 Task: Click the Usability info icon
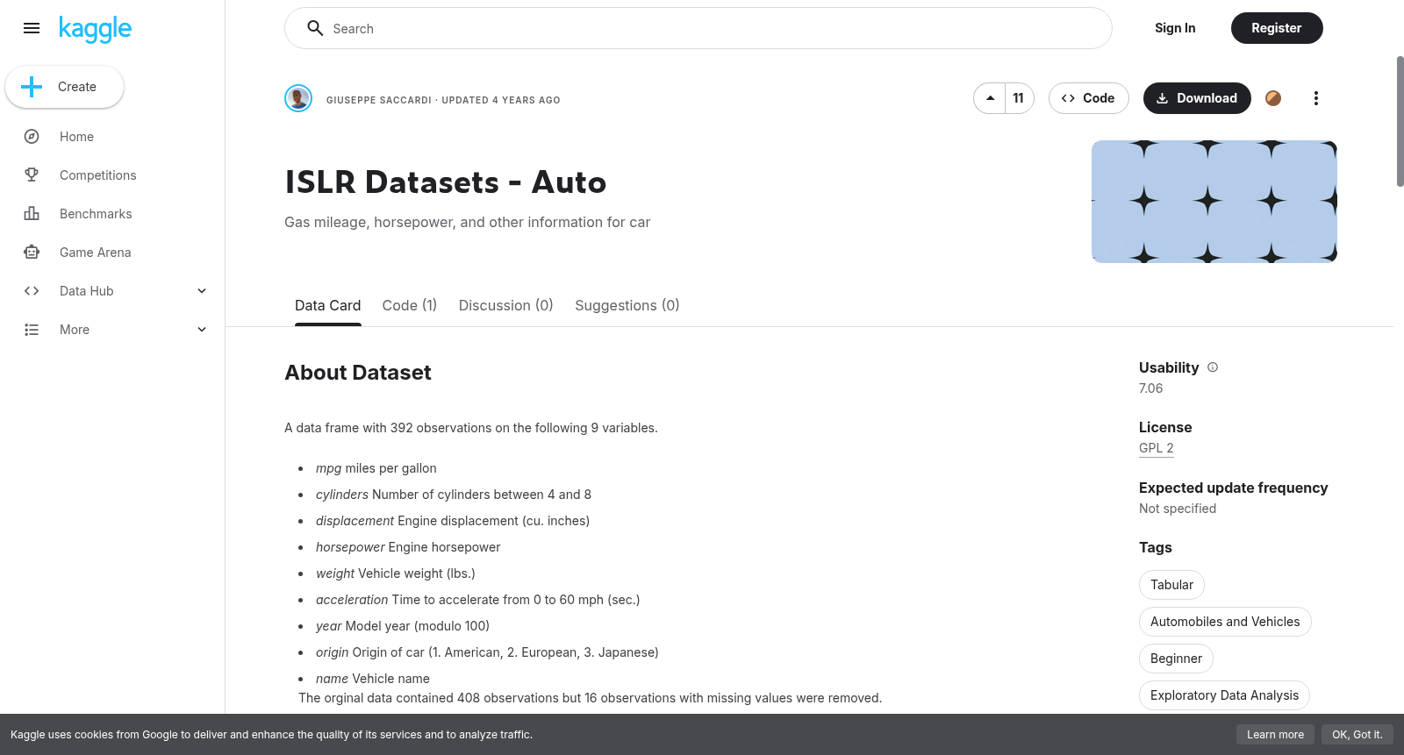[x=1213, y=367]
